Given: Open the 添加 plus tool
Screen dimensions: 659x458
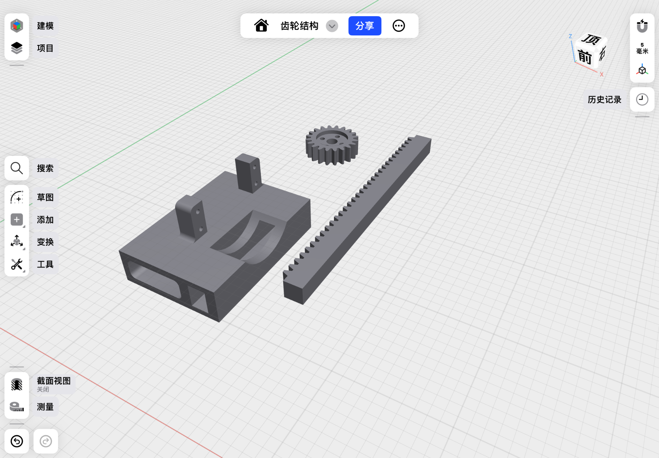Looking at the screenshot, I should tap(16, 220).
